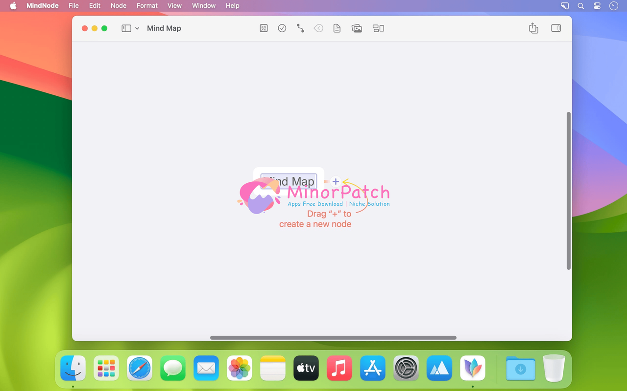The width and height of the screenshot is (627, 391).
Task: Open the blue mountain app in Dock
Action: click(439, 368)
